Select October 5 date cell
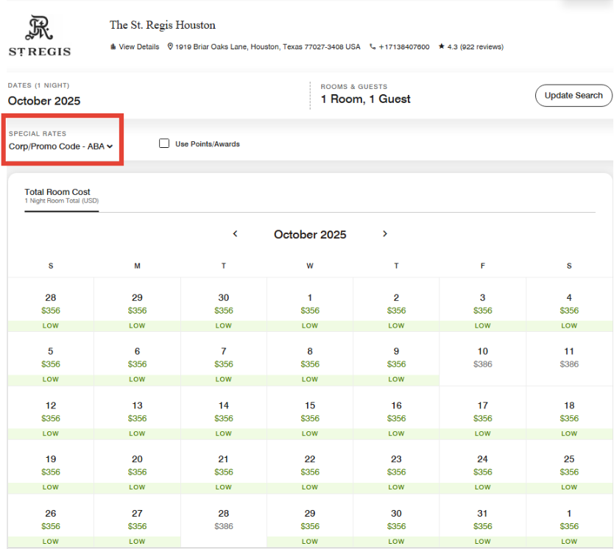The height and width of the screenshot is (549, 614). (51, 358)
